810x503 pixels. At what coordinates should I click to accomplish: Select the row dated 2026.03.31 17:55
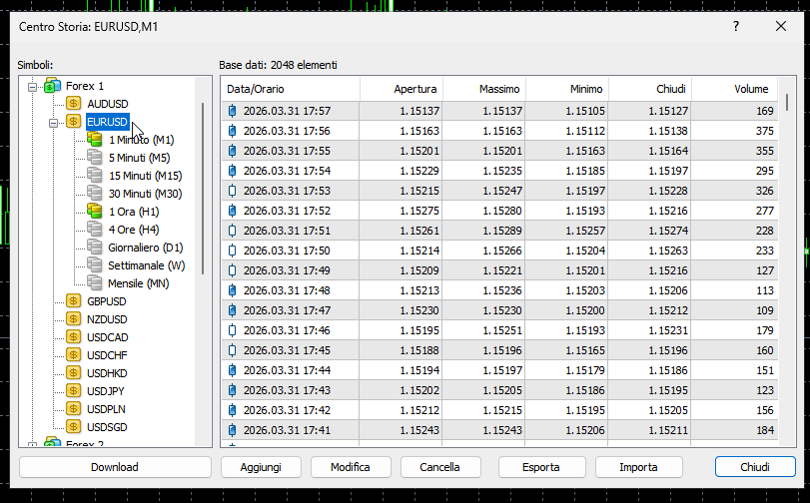click(x=499, y=151)
